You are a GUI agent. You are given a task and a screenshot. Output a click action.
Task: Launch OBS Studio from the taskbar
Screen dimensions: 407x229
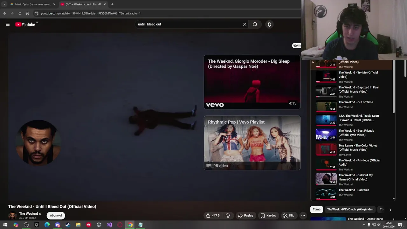tap(26, 225)
